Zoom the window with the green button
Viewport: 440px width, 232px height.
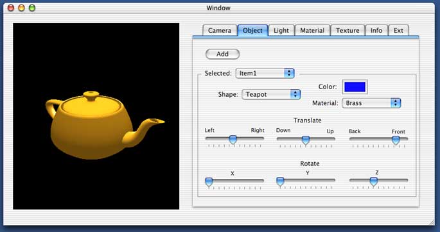[32, 8]
